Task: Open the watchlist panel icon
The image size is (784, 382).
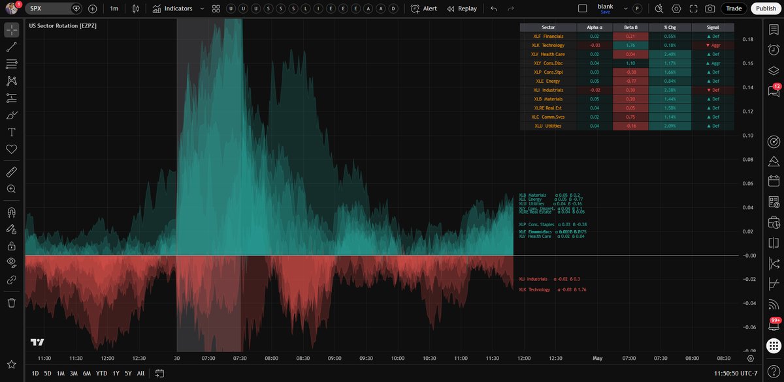Action: 775,30
